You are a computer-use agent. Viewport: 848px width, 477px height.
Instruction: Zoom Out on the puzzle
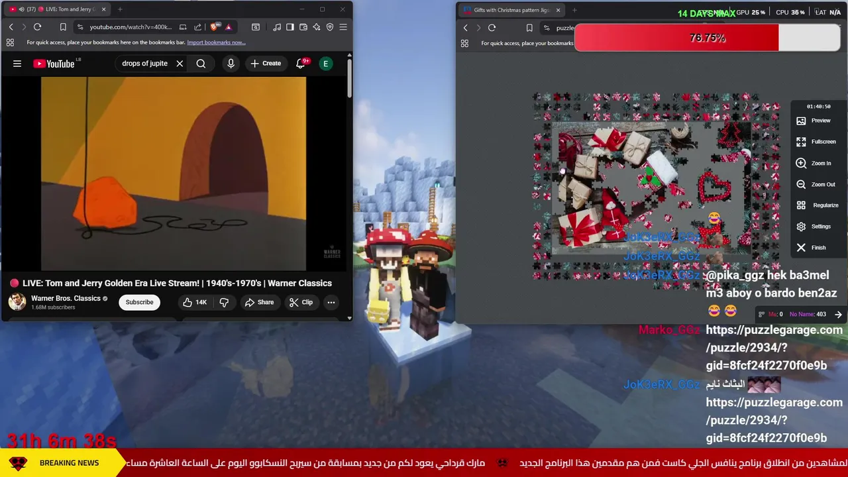coord(816,184)
